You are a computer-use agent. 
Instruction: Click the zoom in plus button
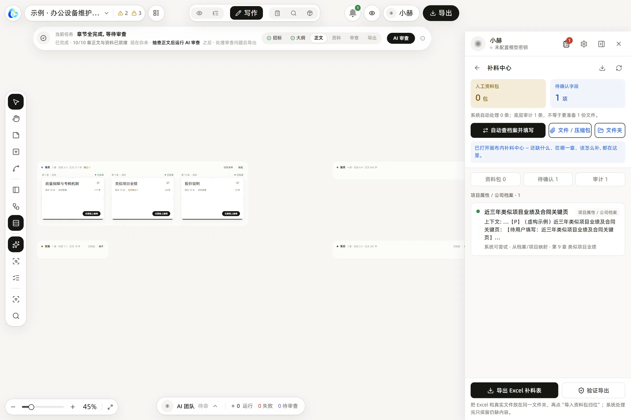[73, 407]
